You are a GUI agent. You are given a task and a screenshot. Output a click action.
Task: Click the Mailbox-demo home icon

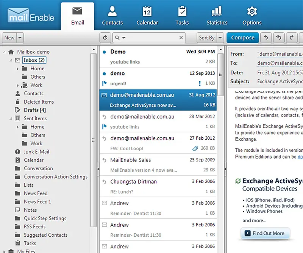[11, 52]
